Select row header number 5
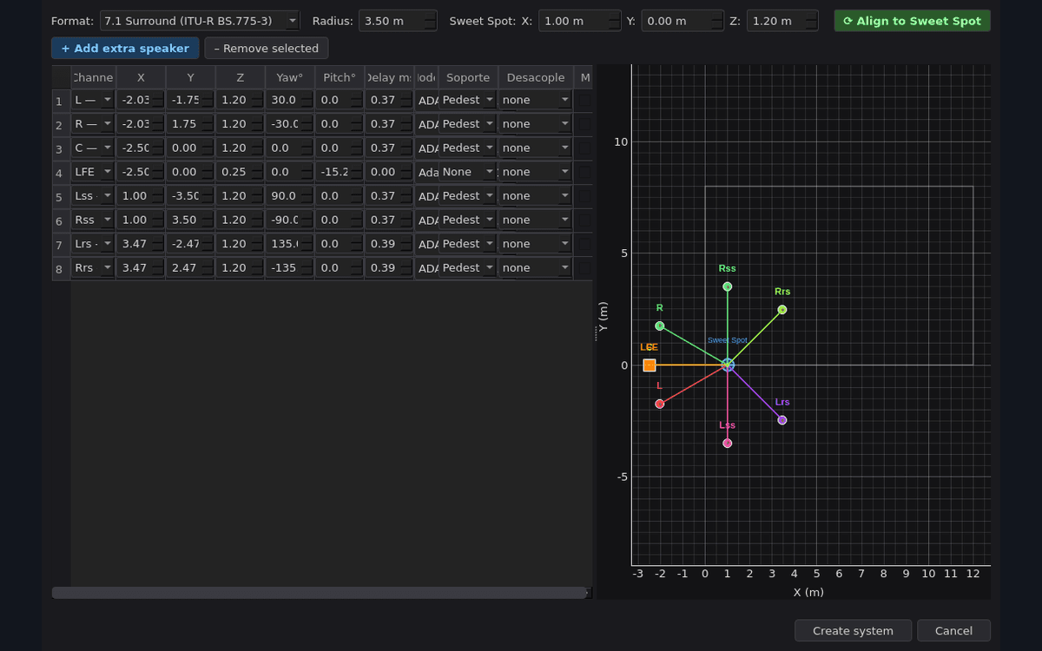The width and height of the screenshot is (1042, 651). pyautogui.click(x=59, y=196)
